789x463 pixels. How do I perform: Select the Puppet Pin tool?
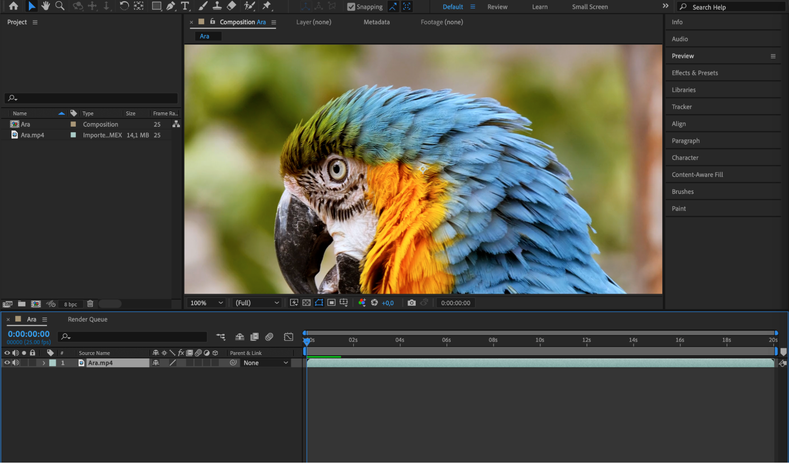pos(267,6)
